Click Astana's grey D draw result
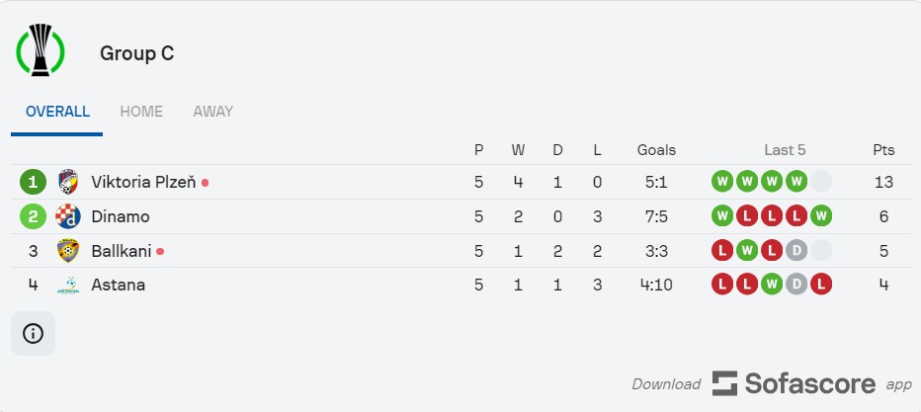 pos(796,286)
